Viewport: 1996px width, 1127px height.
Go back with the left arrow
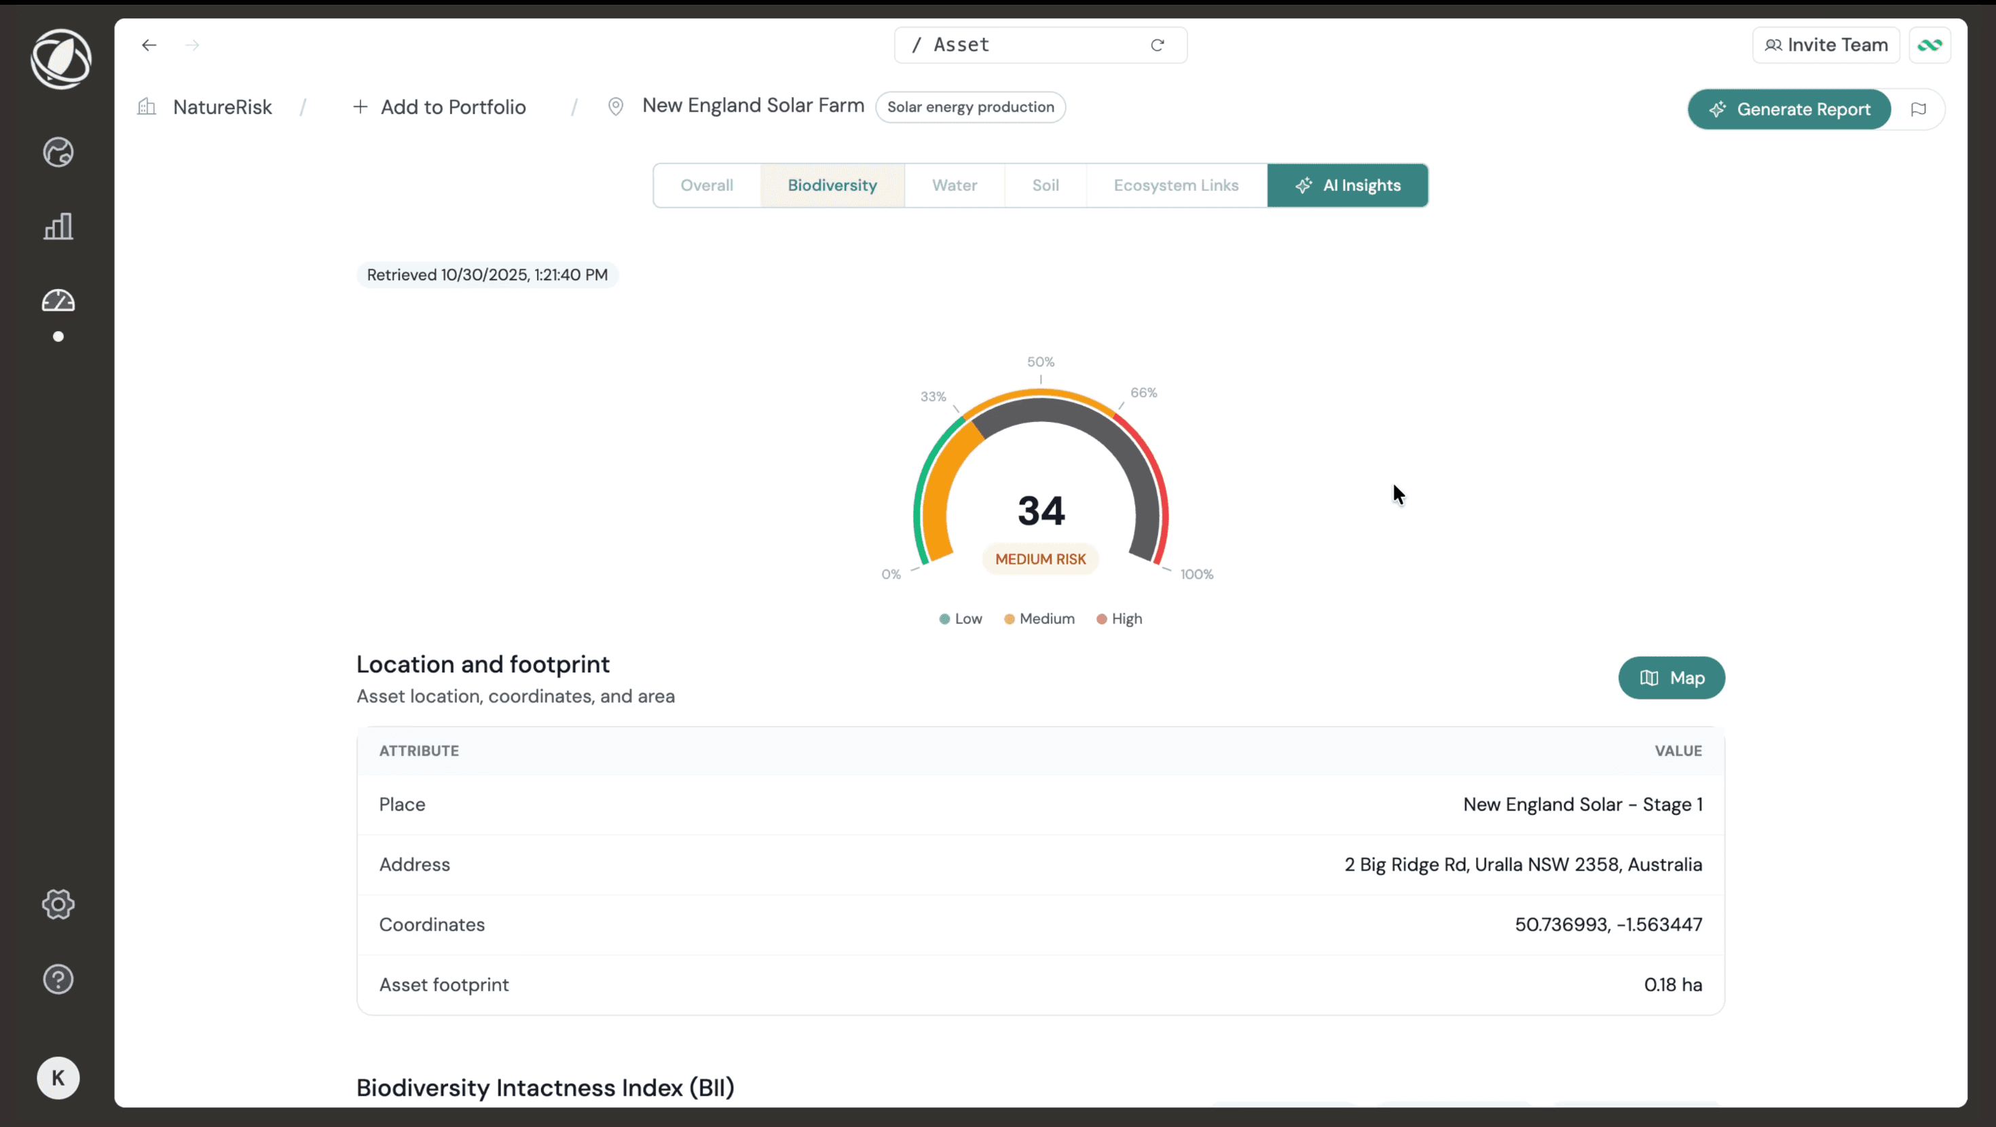[x=149, y=45]
